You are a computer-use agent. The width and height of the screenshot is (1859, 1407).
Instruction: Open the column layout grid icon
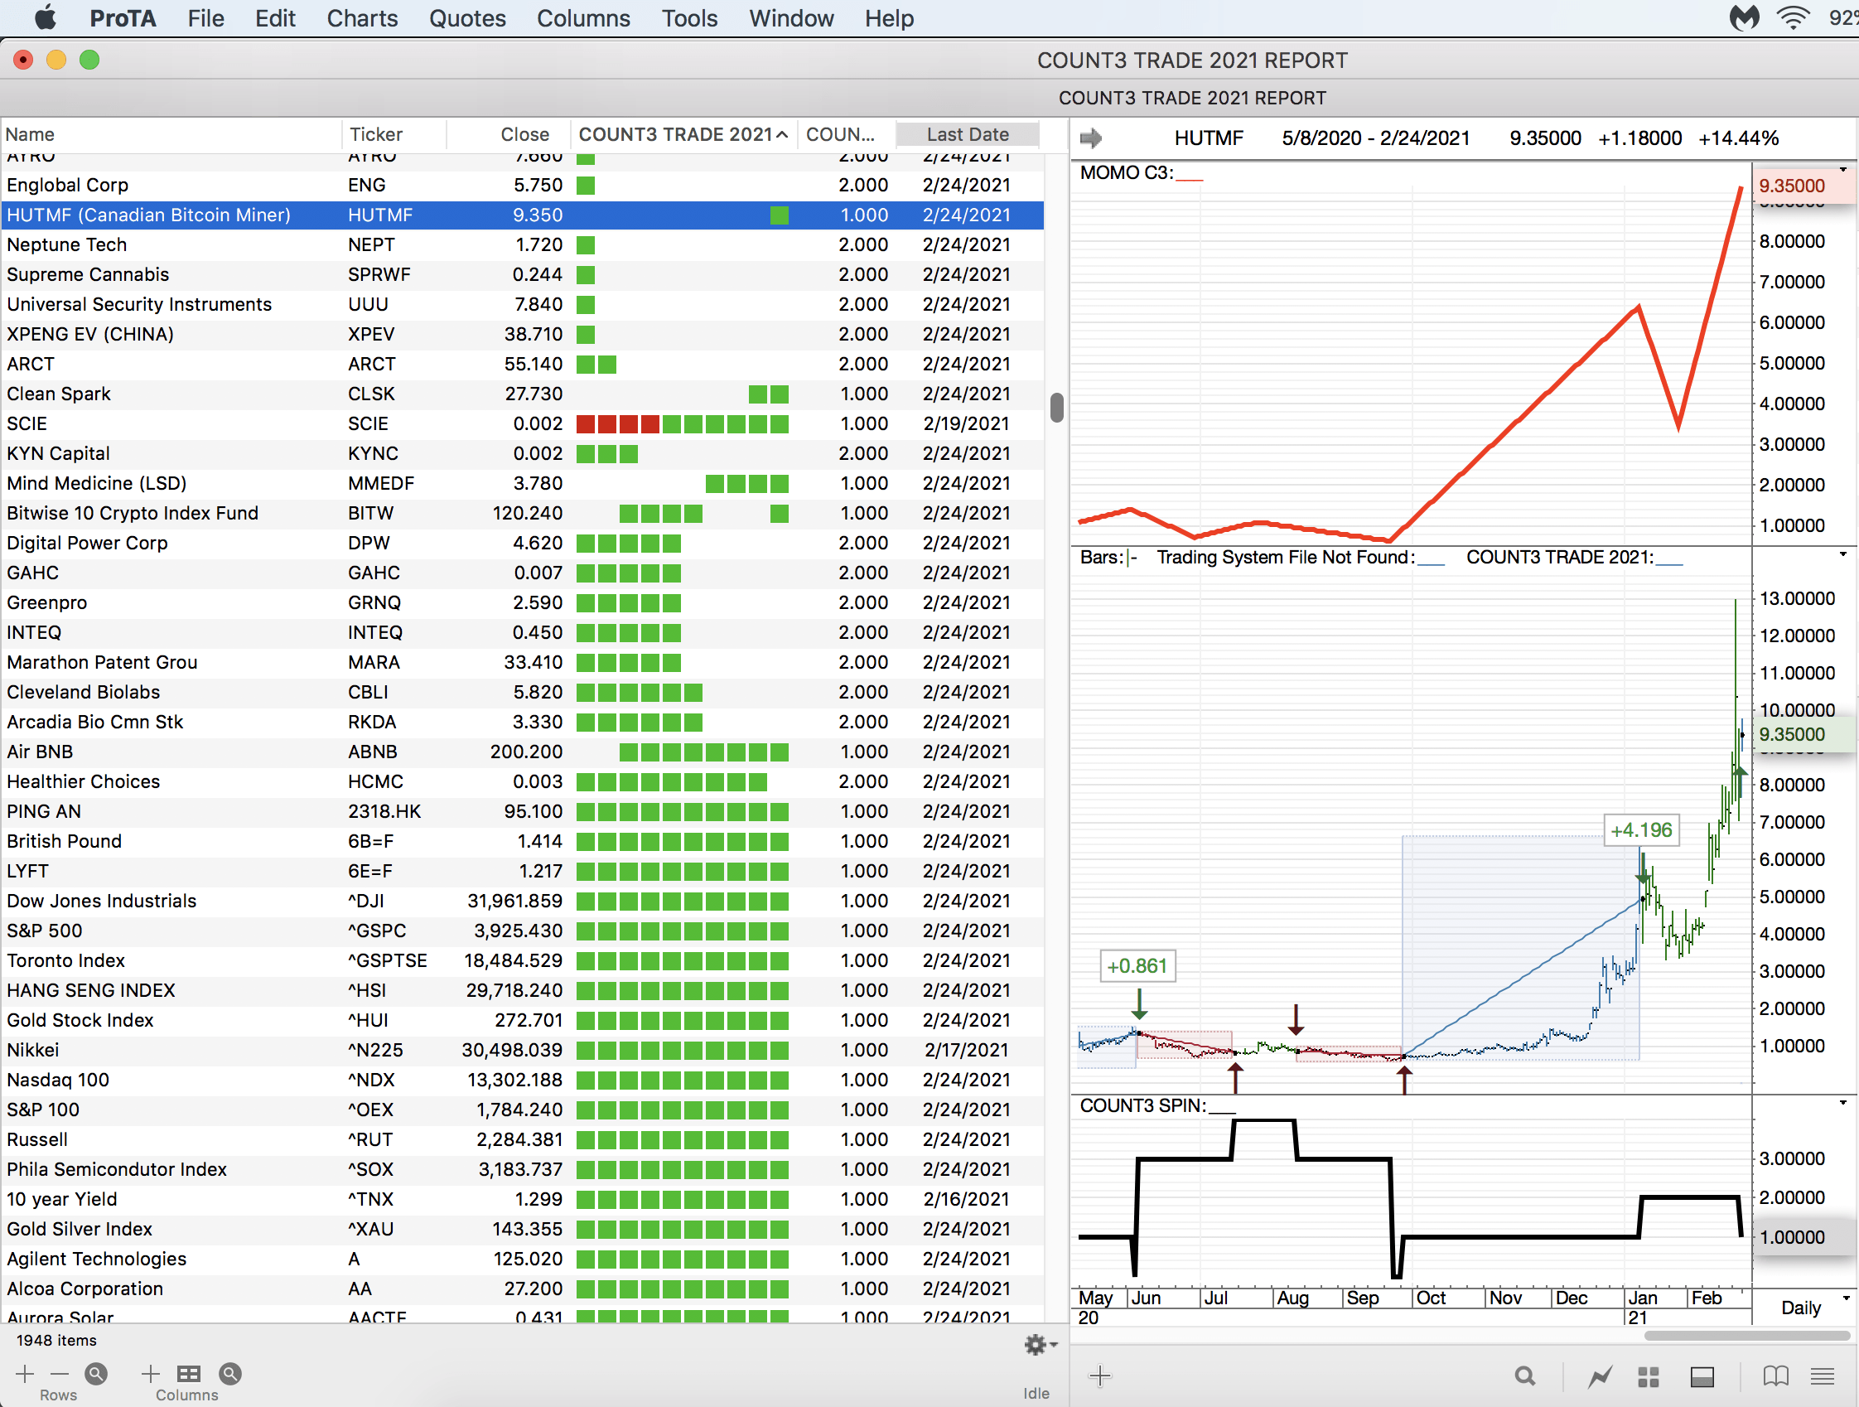point(189,1373)
